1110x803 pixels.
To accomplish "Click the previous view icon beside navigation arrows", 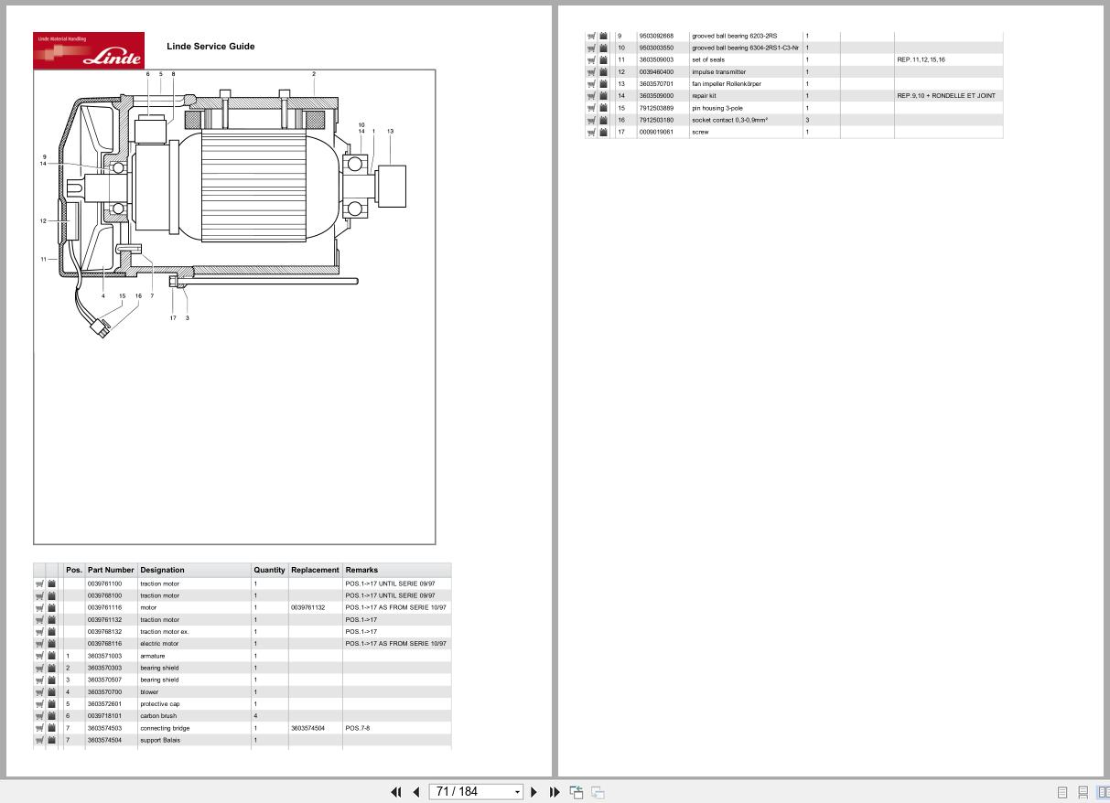I will (x=577, y=792).
